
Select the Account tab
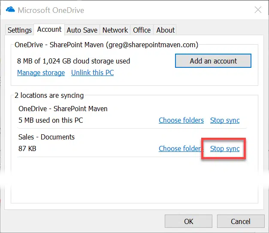(49, 30)
